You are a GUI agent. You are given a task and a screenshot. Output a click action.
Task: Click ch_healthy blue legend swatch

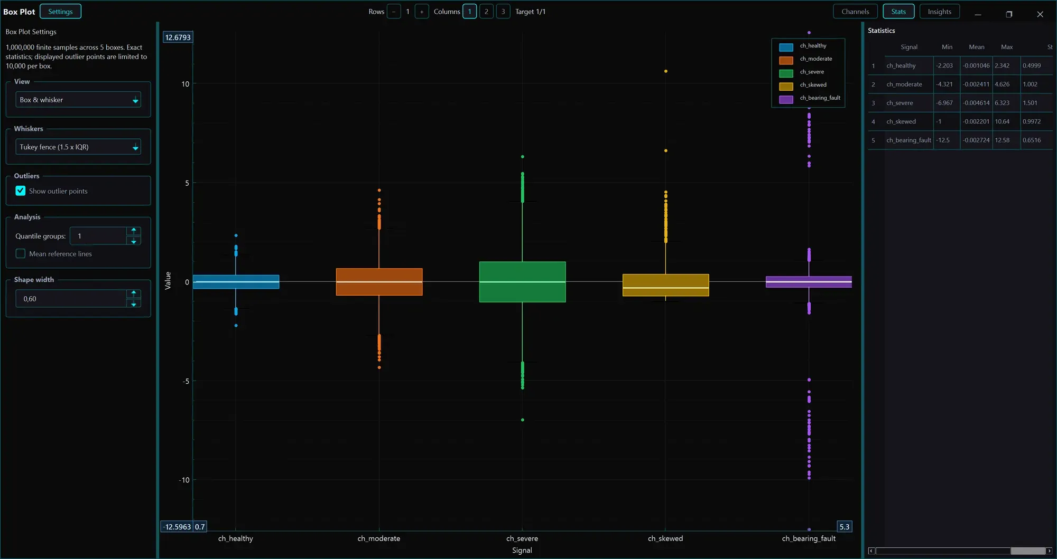(786, 47)
